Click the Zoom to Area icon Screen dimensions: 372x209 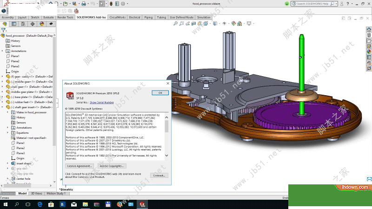pyautogui.click(x=181, y=23)
